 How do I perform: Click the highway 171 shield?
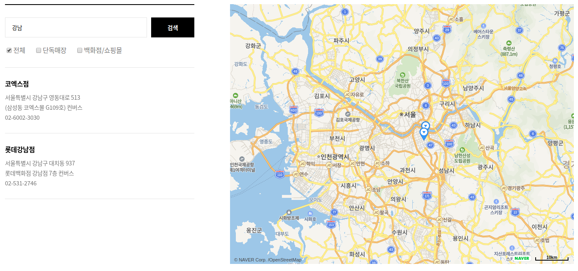(x=427, y=195)
